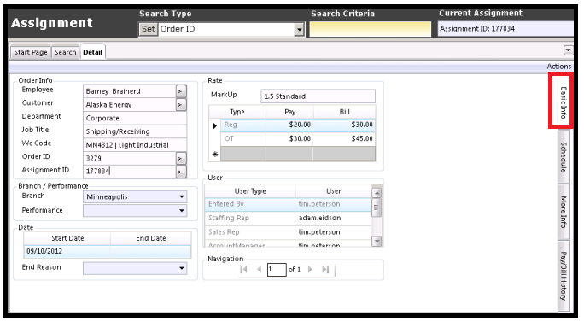Click the User column header
The width and height of the screenshot is (584, 321).
pos(334,191)
